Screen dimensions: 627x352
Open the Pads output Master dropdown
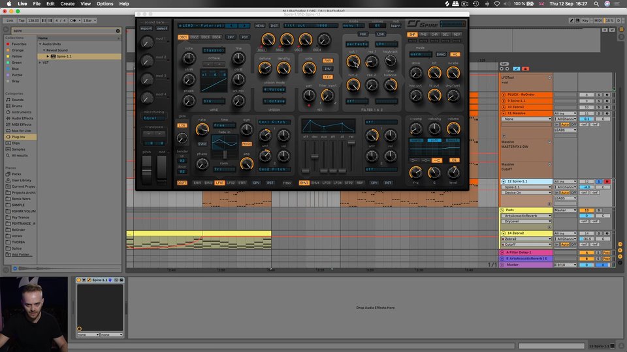pos(565,210)
